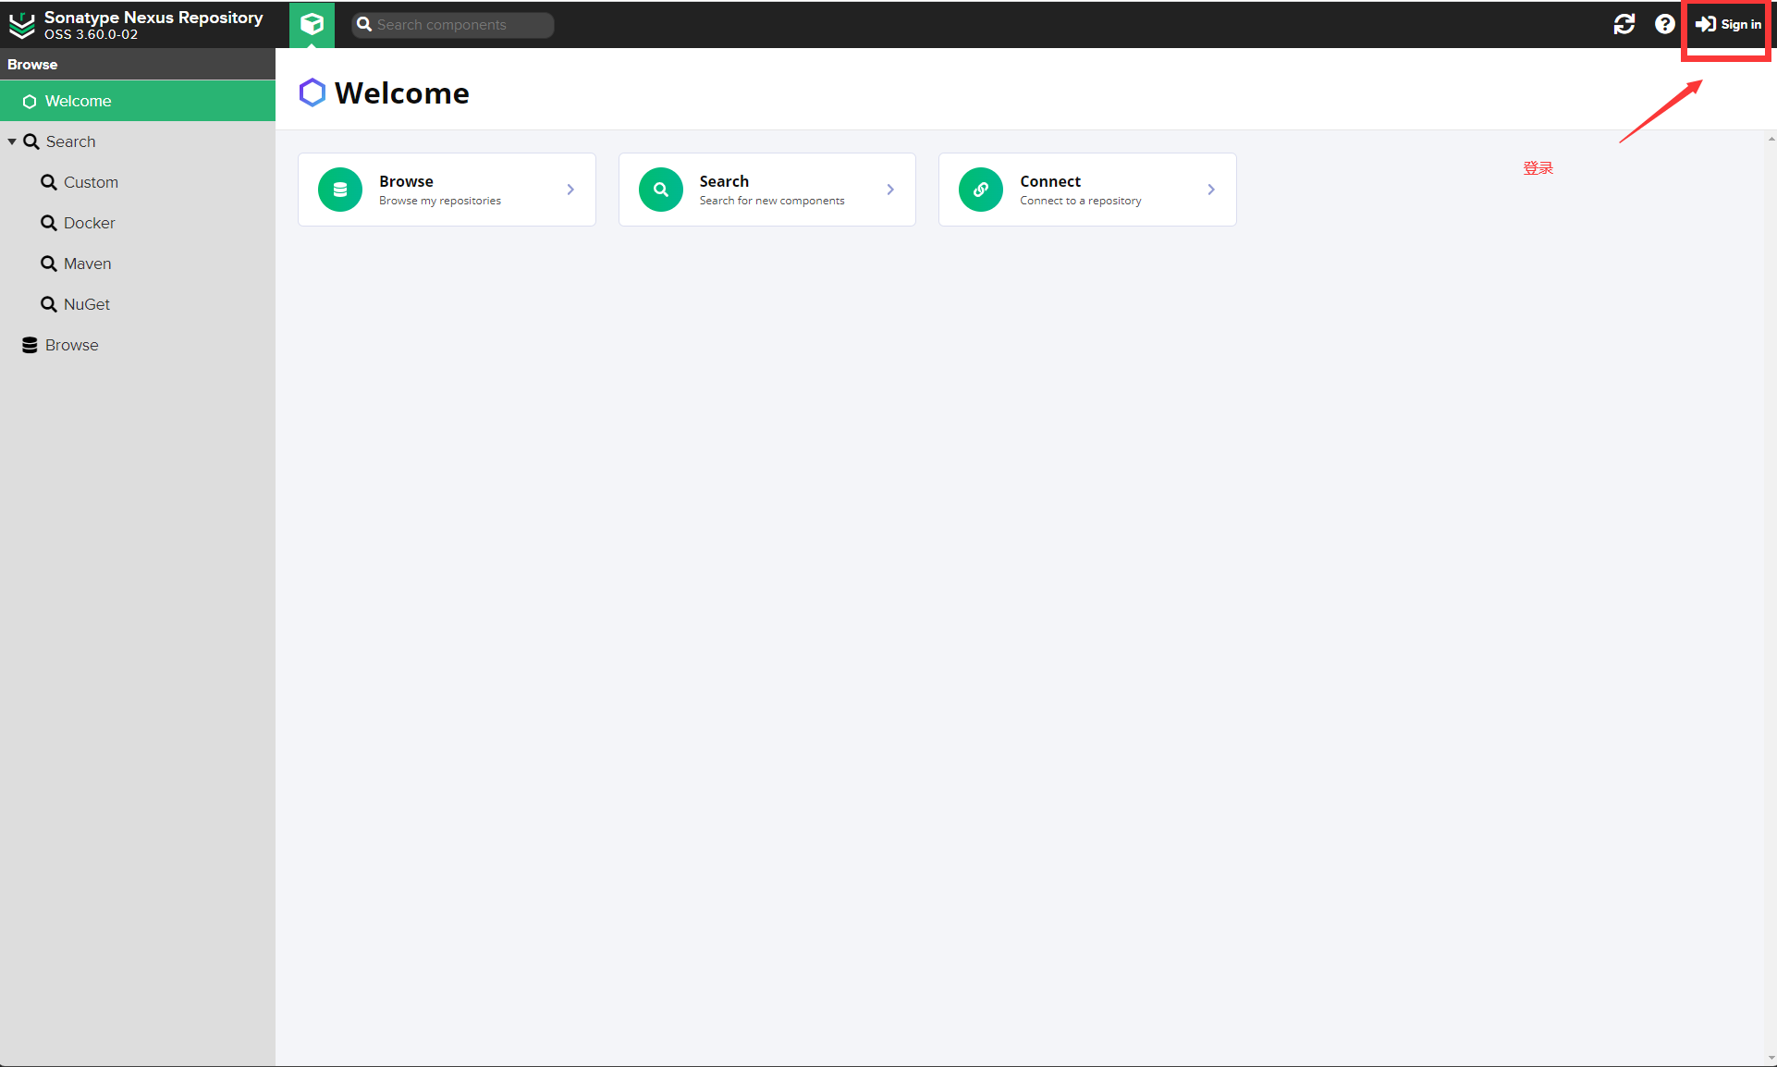Open NuGet search in the sidebar
Image resolution: width=1777 pixels, height=1067 pixels.
(x=138, y=304)
